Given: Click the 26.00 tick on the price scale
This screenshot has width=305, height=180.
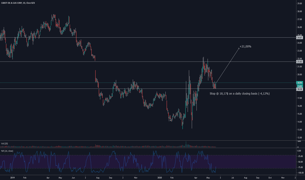Looking at the screenshot, I should [299, 27].
